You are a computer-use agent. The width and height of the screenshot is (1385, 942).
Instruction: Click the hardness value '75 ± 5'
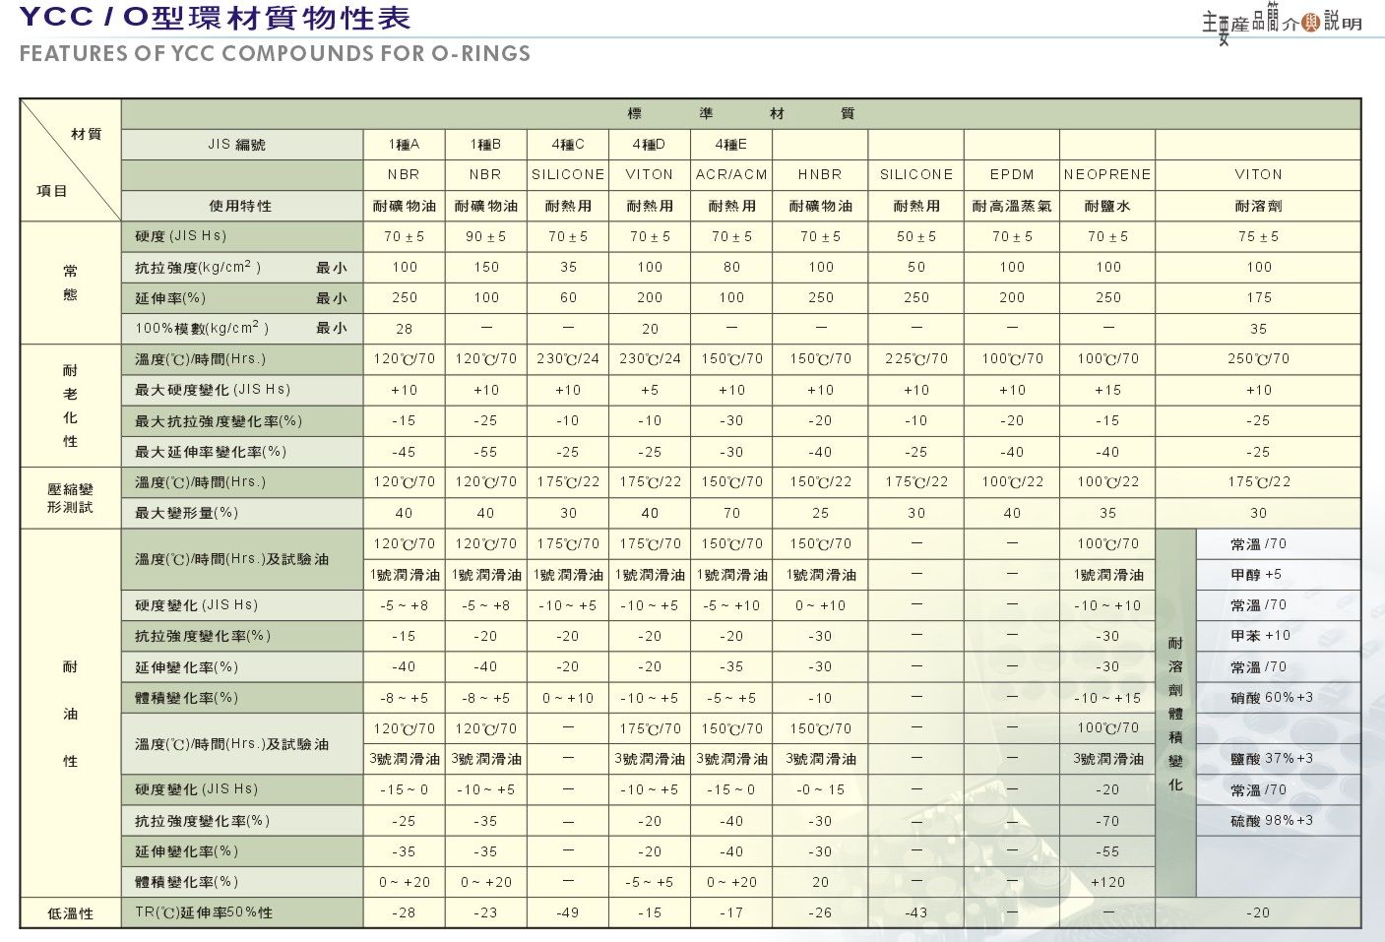[x=1259, y=236]
